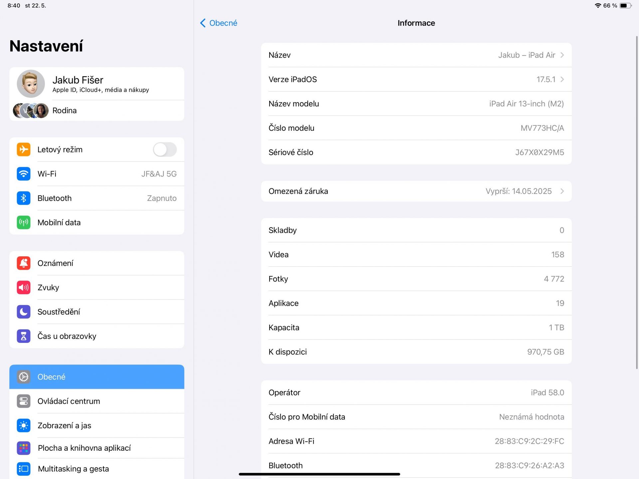Tap the Zvuky speaker icon

coord(24,287)
